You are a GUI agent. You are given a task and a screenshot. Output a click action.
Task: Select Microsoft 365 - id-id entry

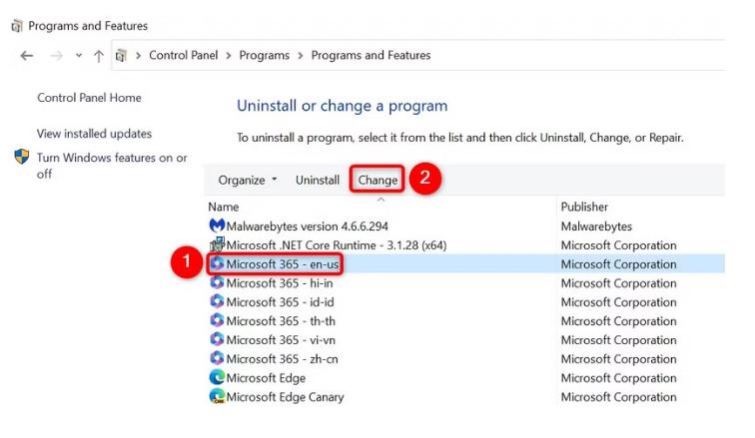[280, 302]
